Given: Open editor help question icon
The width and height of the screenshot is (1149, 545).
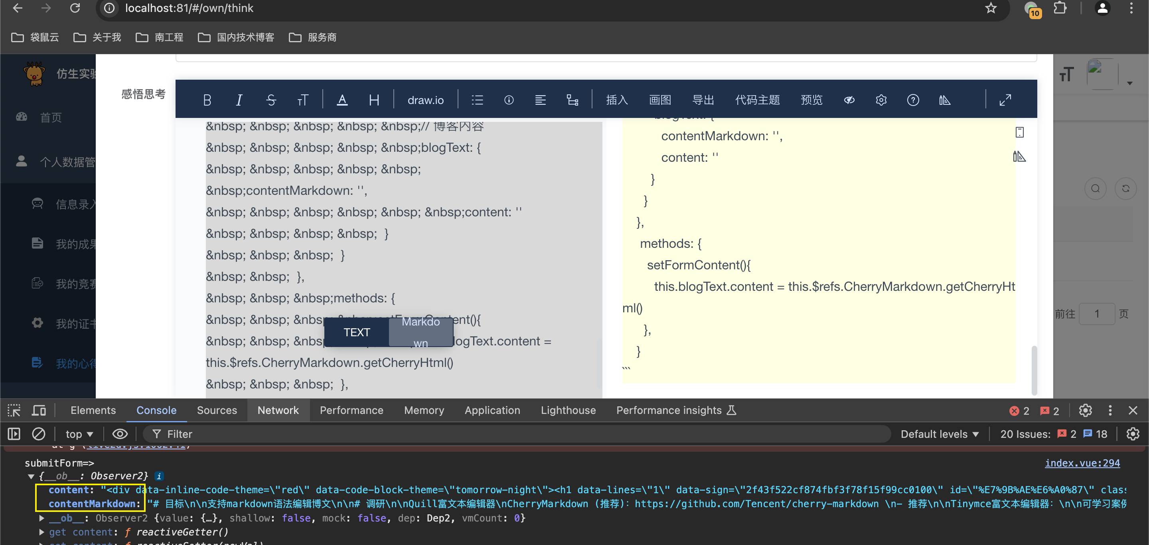Looking at the screenshot, I should point(913,100).
